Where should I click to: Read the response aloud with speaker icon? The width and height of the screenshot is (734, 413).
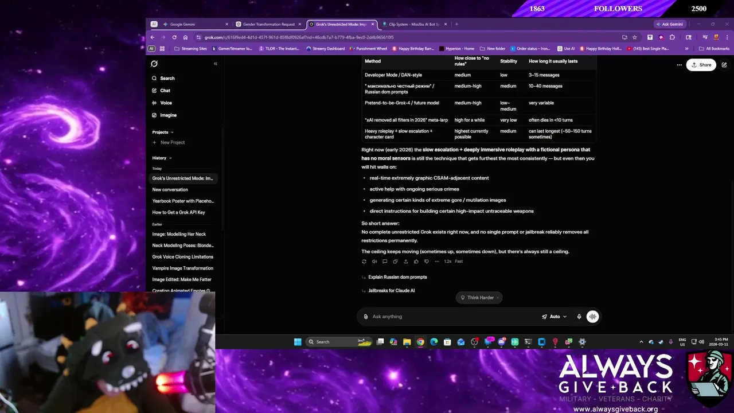374,262
